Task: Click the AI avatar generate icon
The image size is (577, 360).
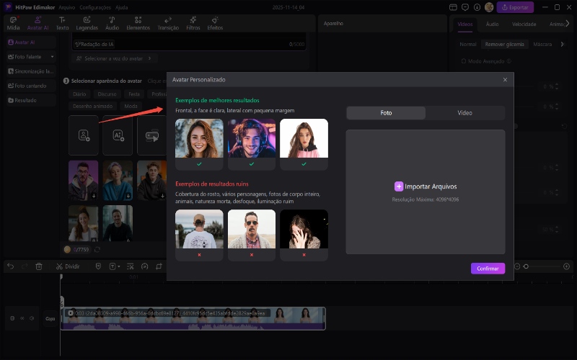Action: click(x=118, y=135)
